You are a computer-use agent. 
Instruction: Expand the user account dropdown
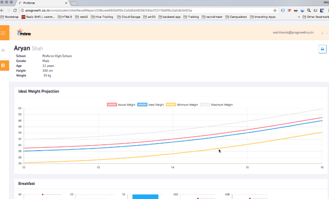pos(324,33)
